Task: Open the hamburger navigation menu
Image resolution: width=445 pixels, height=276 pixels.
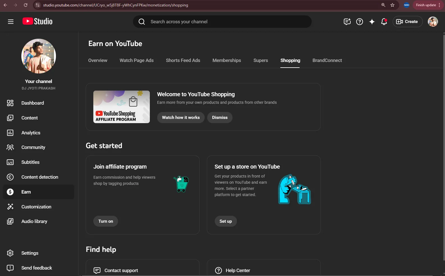Action: tap(11, 22)
